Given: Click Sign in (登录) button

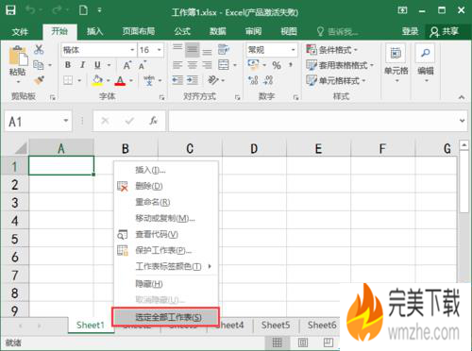Looking at the screenshot, I should (x=410, y=31).
